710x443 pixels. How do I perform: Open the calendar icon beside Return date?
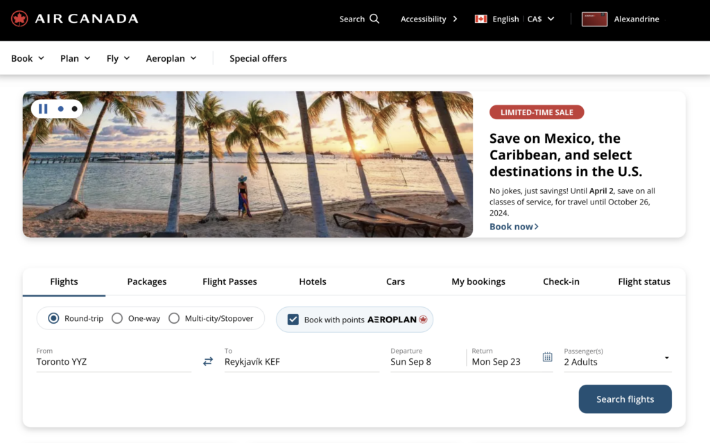547,357
